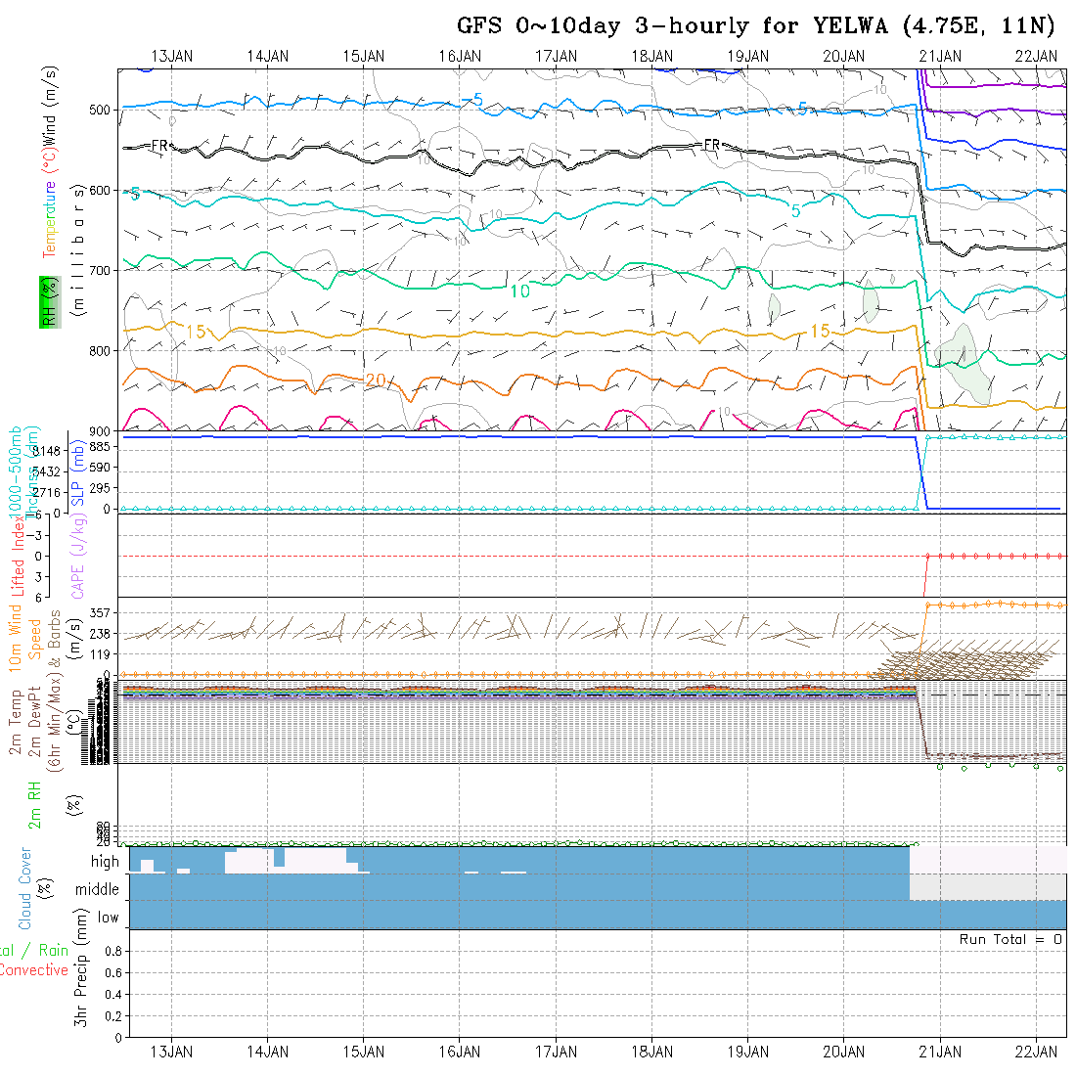Select 21JAN on the bottom date axis

(939, 1052)
